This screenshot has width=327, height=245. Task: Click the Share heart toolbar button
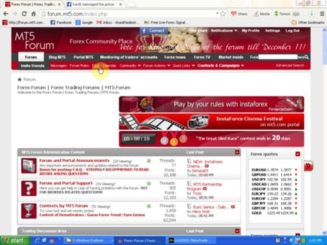coord(239,14)
